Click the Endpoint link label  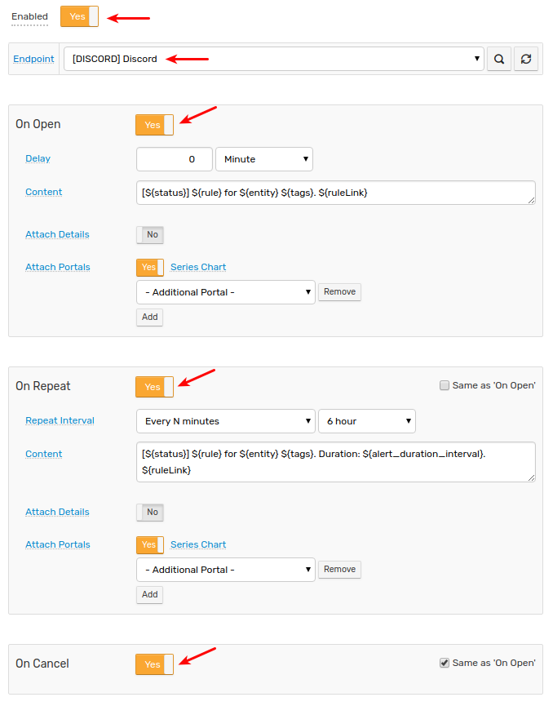click(x=33, y=59)
